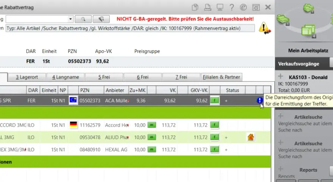
Task: Select the HEXAL AG article row
Action: coord(135,150)
